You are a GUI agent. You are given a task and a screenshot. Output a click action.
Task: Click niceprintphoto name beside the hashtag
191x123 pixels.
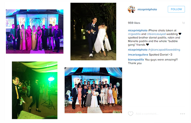(138, 50)
